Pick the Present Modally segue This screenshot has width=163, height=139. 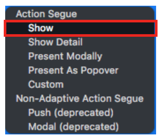click(x=81, y=56)
